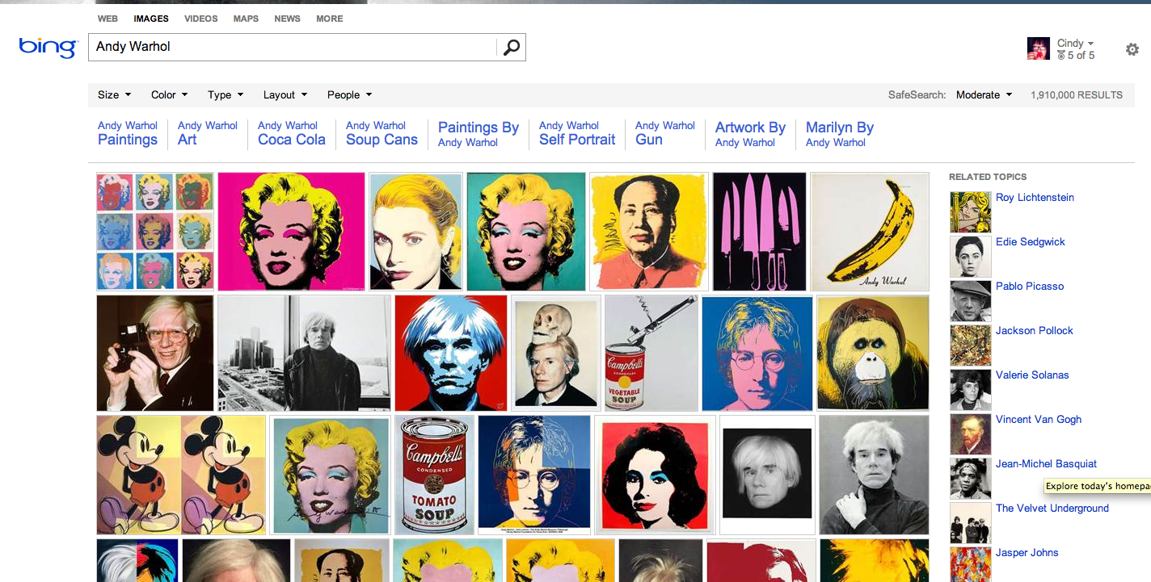This screenshot has height=582, width=1151.
Task: Open the Size filter dropdown
Action: coord(114,94)
